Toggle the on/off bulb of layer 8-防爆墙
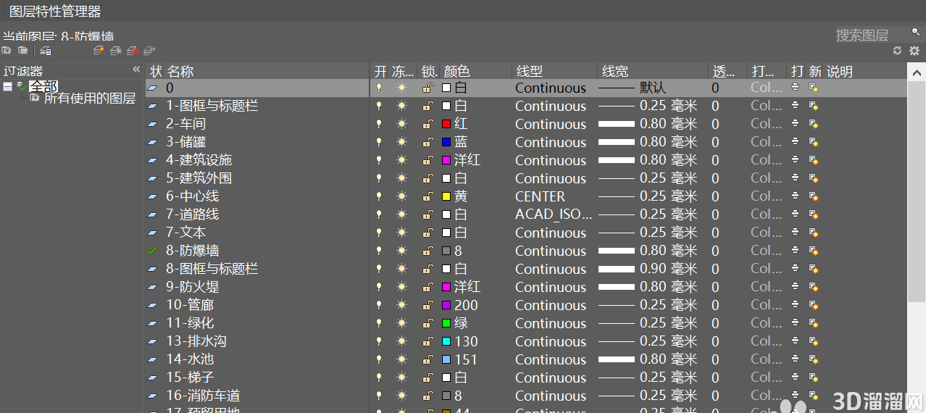The image size is (926, 413). (378, 251)
